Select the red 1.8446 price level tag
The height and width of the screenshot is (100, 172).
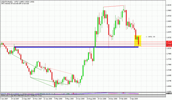tap(169, 44)
